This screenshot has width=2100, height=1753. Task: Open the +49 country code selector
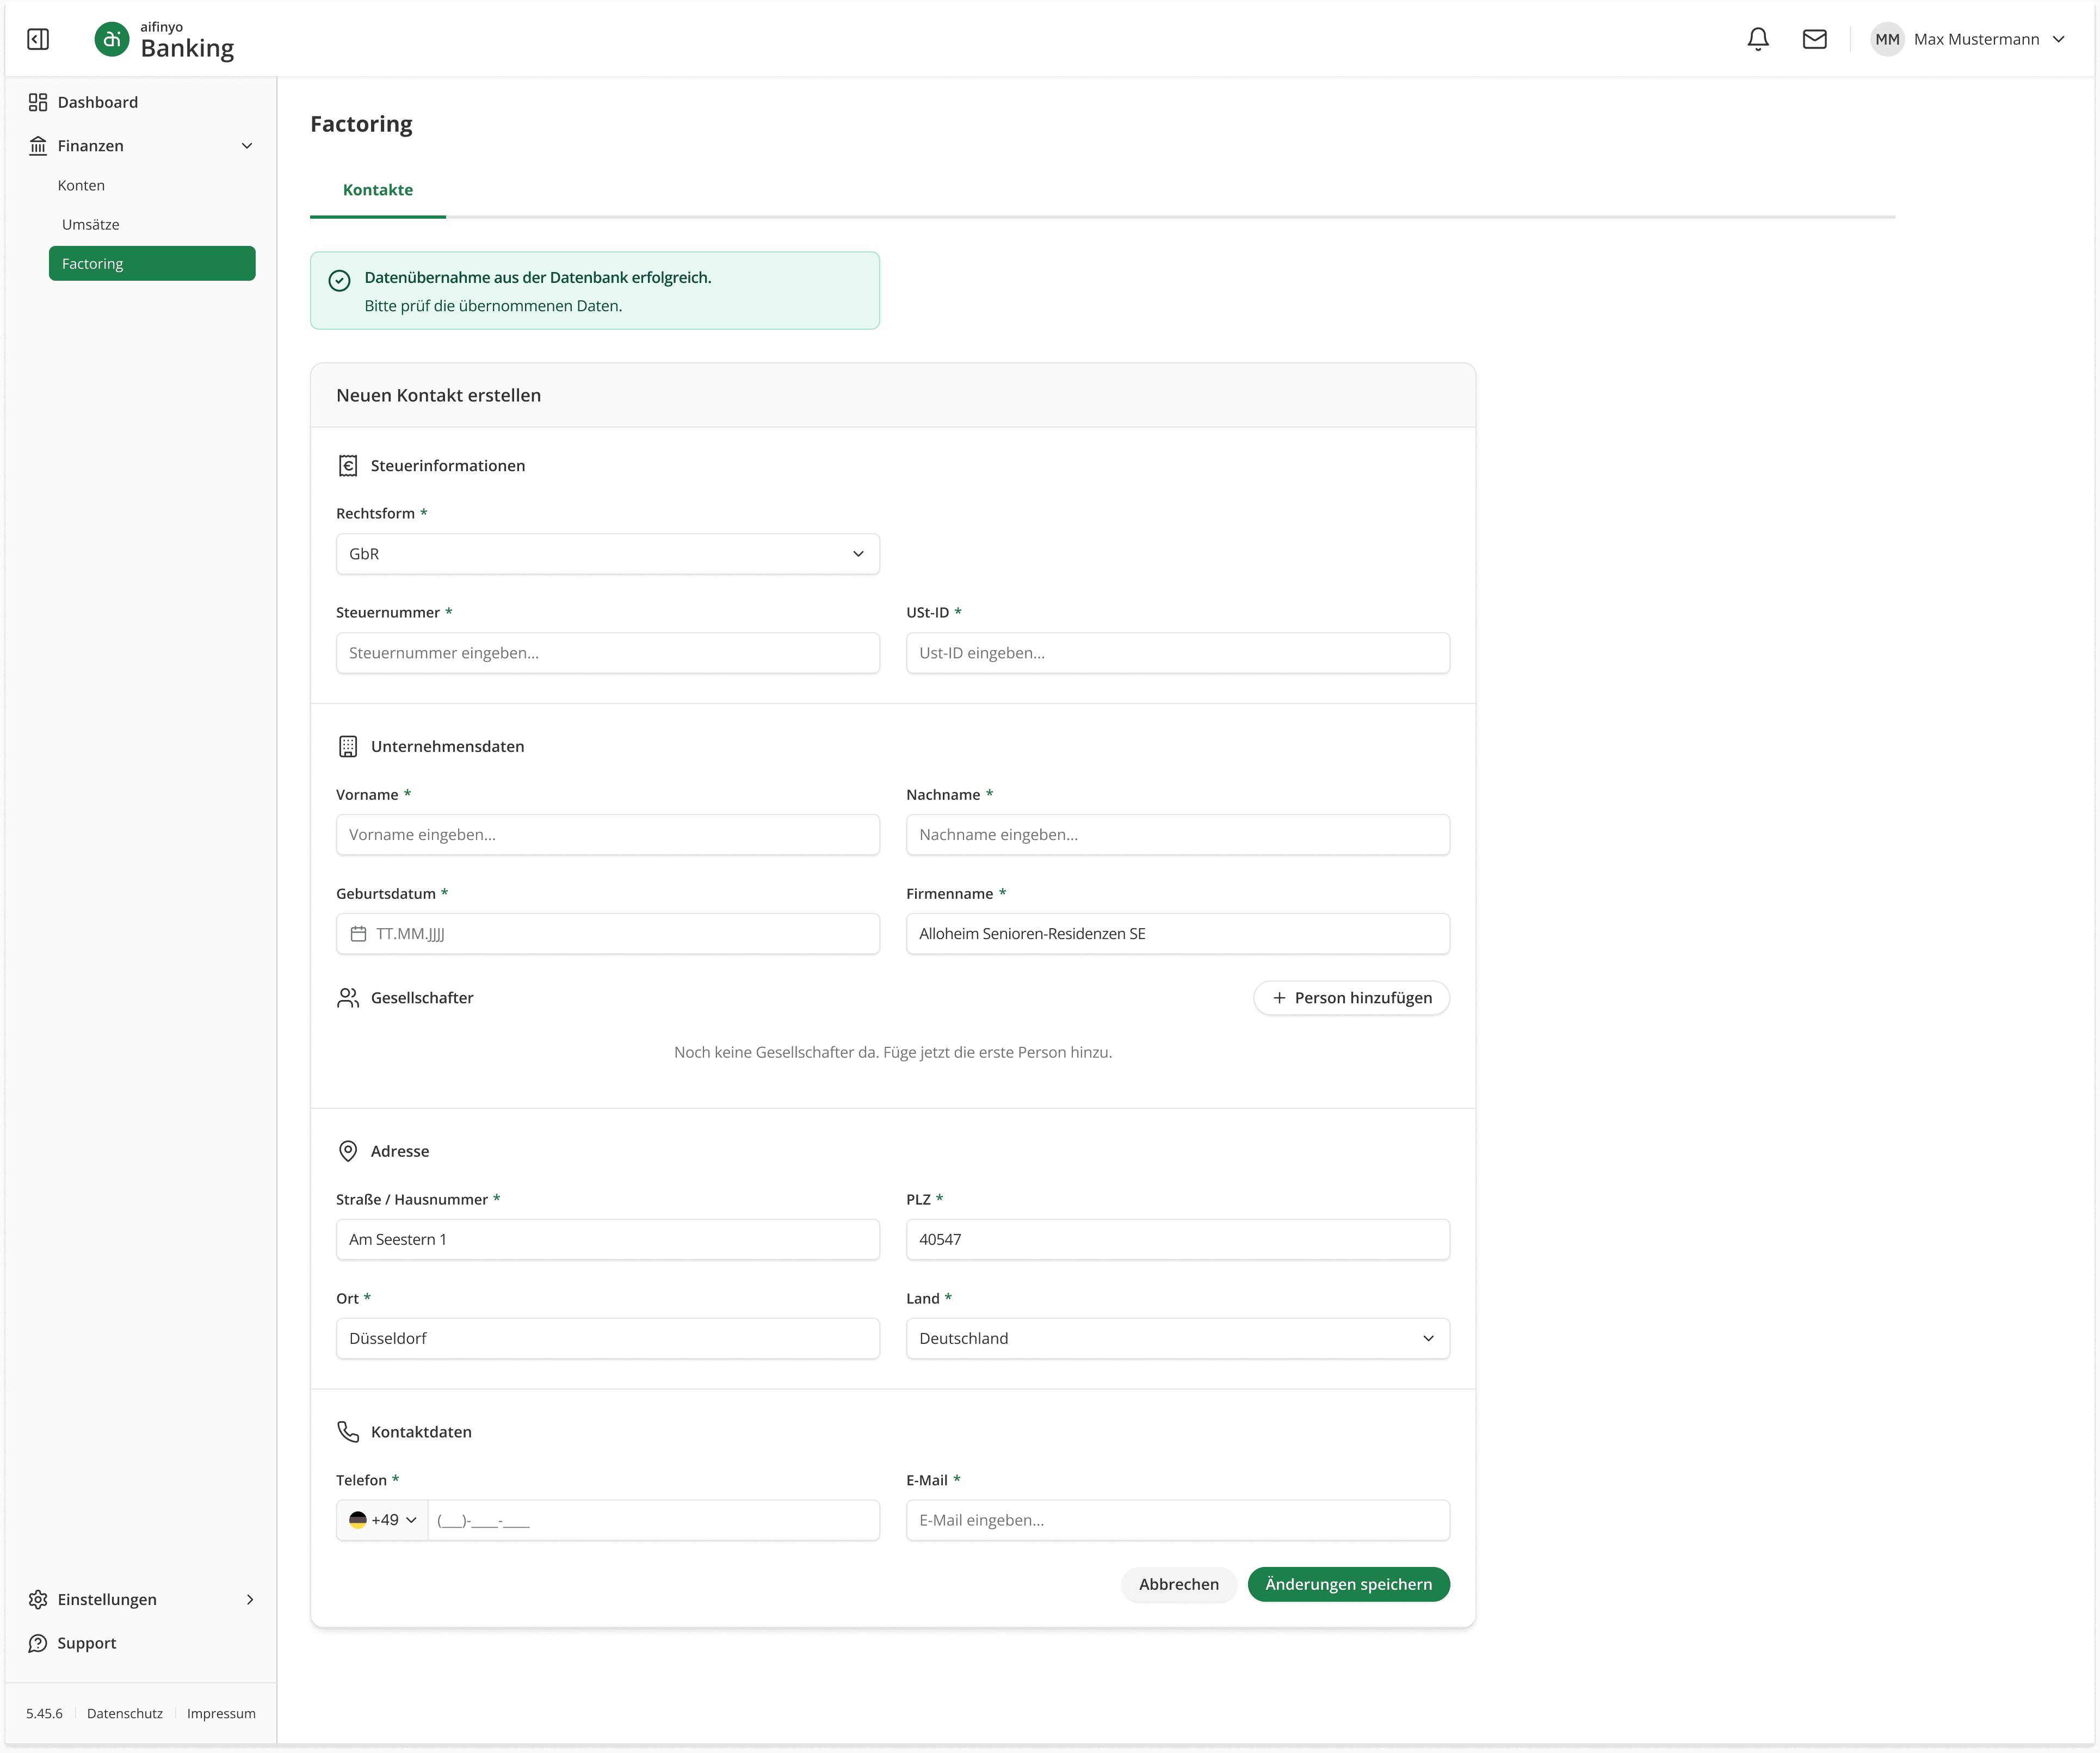[383, 1520]
